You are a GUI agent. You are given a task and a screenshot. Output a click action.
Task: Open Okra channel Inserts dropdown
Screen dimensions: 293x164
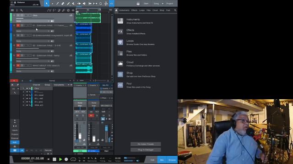[x=83, y=85]
